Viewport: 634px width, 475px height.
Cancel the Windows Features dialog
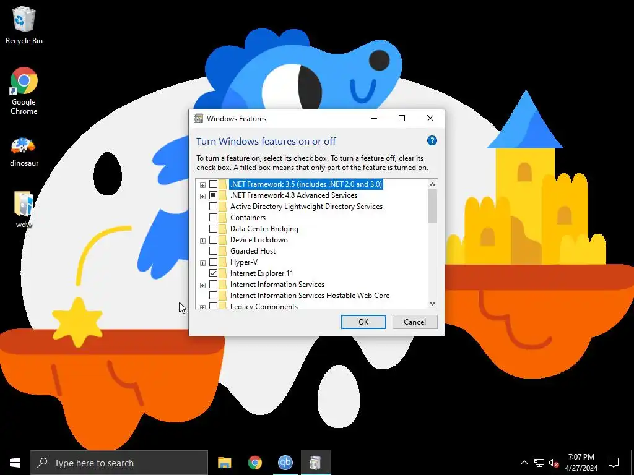[415, 322]
